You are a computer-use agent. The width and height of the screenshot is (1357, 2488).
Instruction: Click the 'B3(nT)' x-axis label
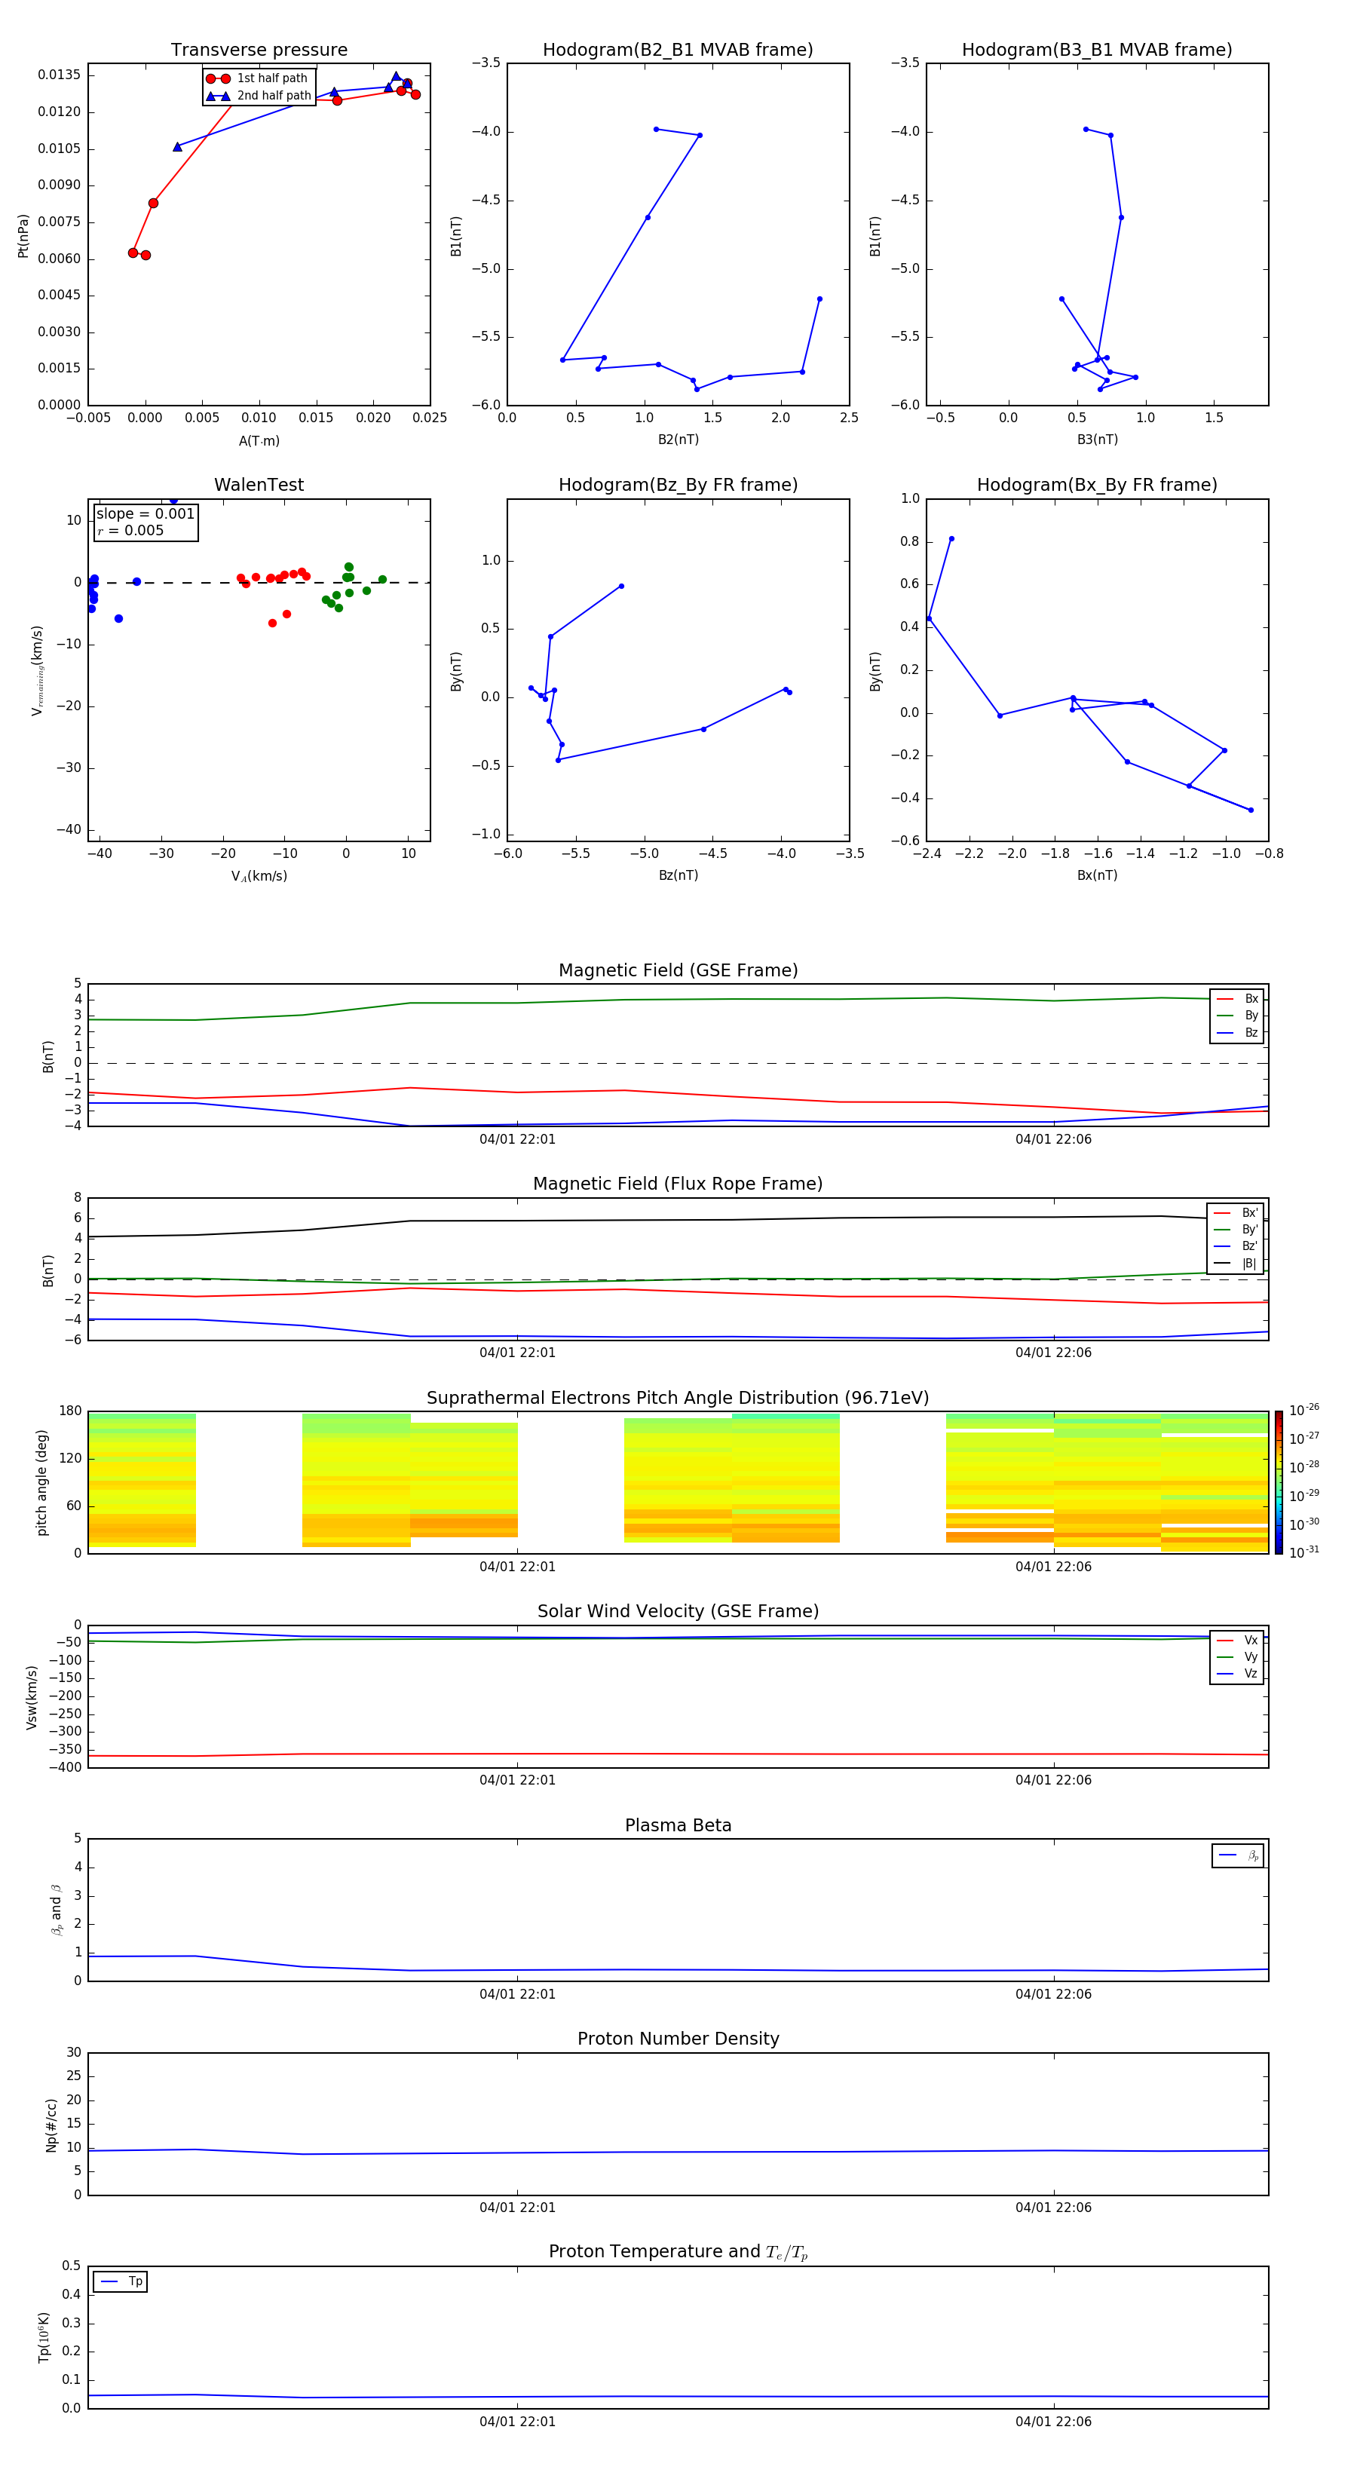coord(1097,440)
